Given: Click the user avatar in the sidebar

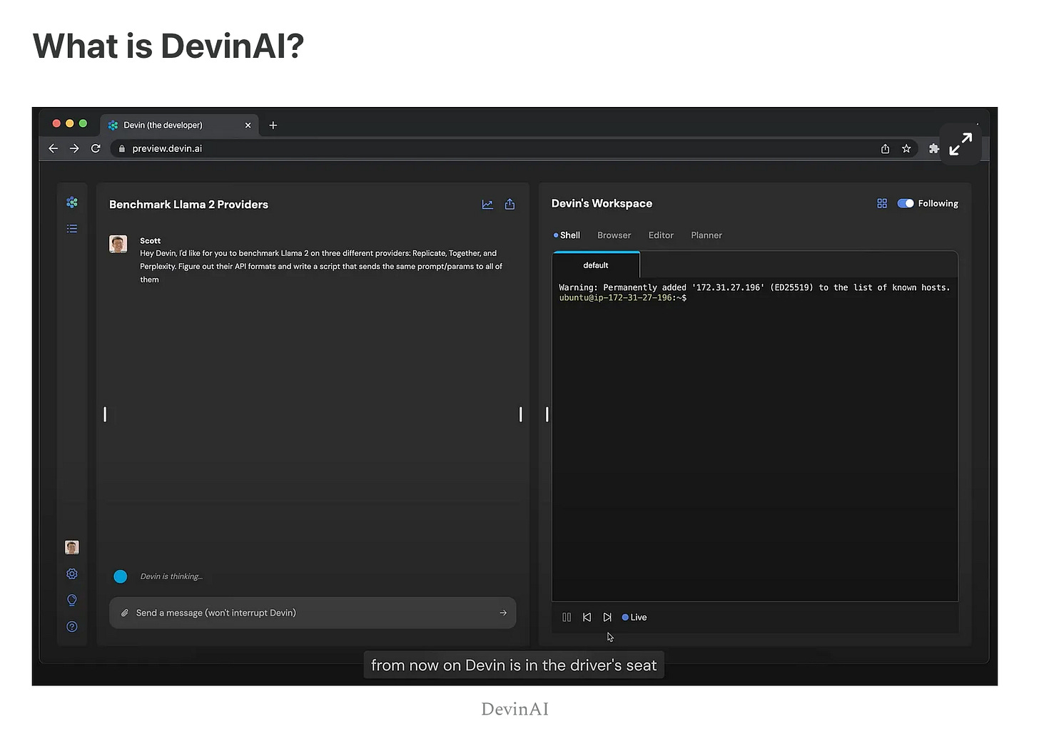Looking at the screenshot, I should (72, 547).
